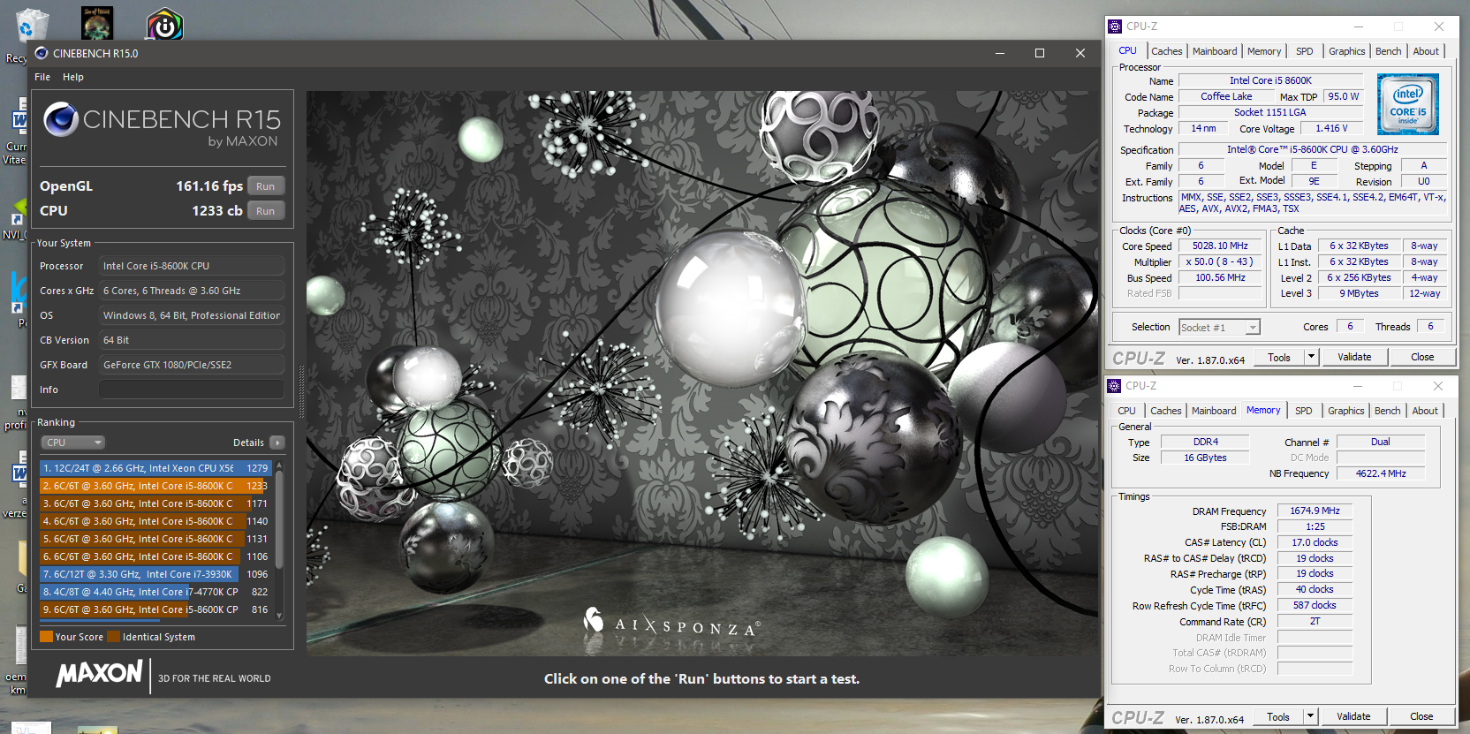The height and width of the screenshot is (734, 1470).
Task: Click the ranking list scroll down arrow
Action: pyautogui.click(x=280, y=615)
